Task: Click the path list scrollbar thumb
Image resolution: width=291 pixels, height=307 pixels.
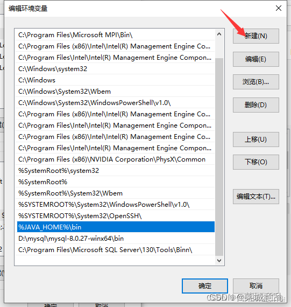Action: coord(219,157)
